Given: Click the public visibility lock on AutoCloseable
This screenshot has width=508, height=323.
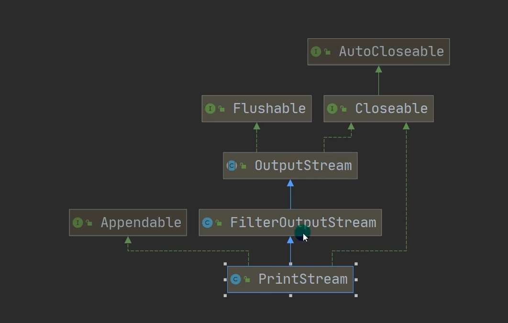Looking at the screenshot, I should (328, 52).
